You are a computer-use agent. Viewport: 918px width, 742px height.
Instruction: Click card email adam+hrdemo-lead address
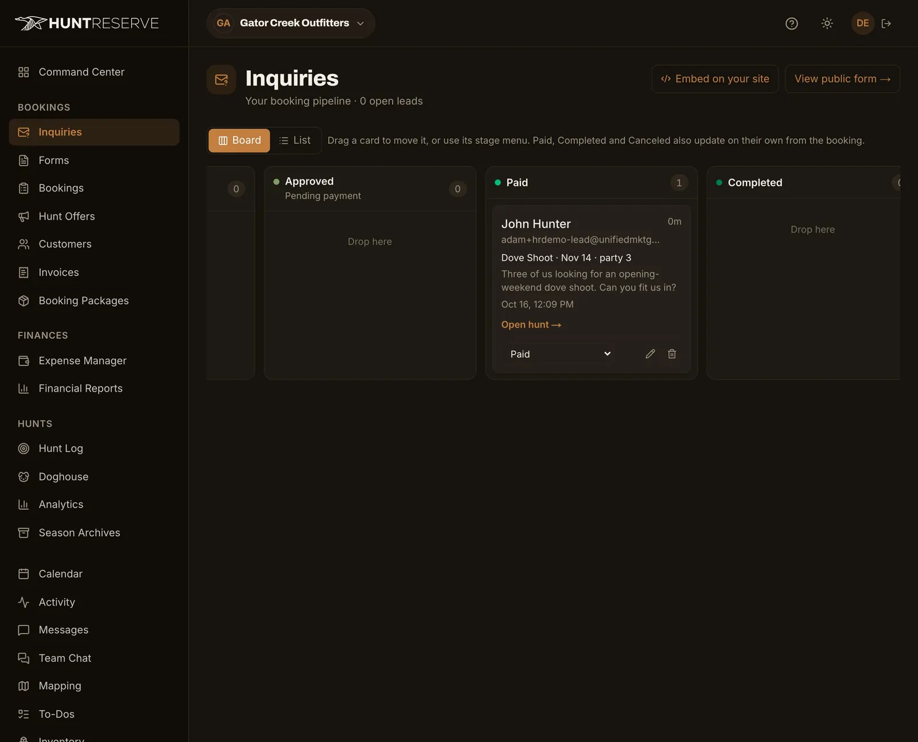click(x=581, y=240)
